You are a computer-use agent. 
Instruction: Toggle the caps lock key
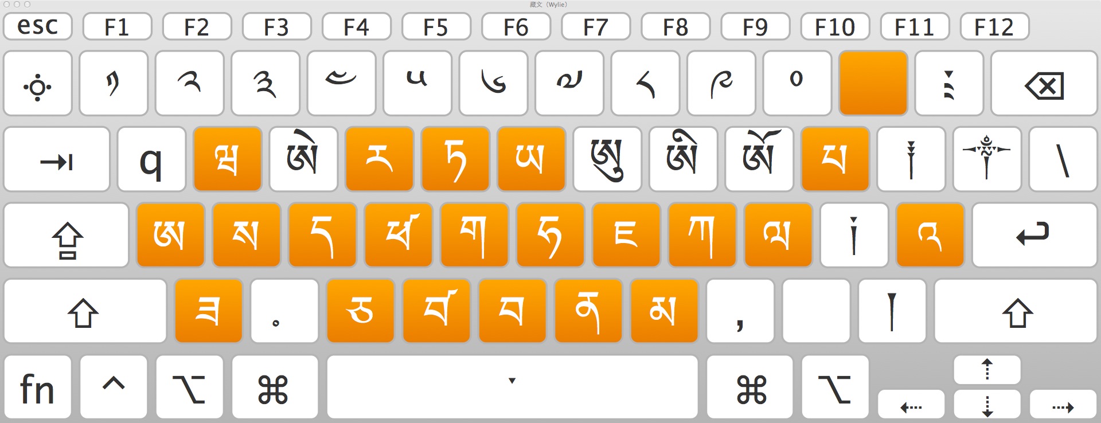[67, 235]
